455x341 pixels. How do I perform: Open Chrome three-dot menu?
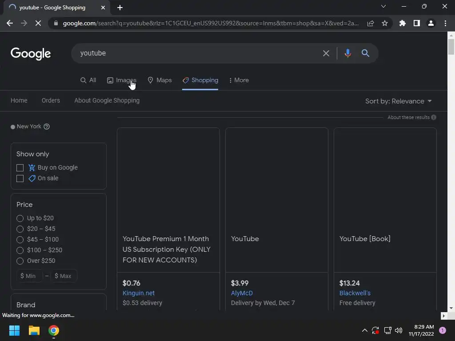point(445,23)
